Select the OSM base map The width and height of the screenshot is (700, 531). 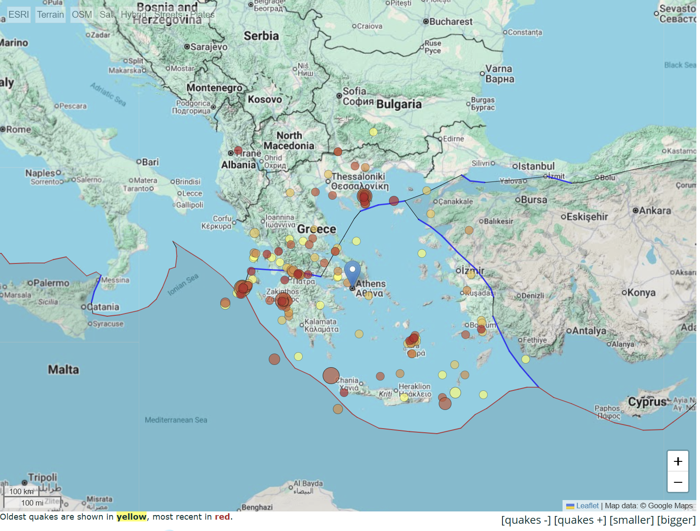click(82, 15)
